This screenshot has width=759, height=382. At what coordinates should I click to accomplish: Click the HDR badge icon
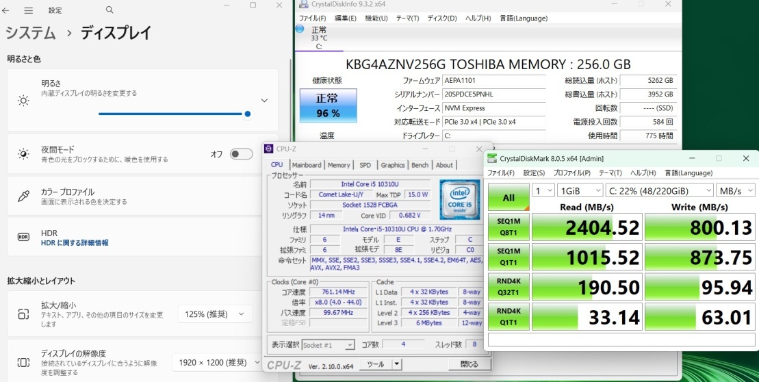23,237
